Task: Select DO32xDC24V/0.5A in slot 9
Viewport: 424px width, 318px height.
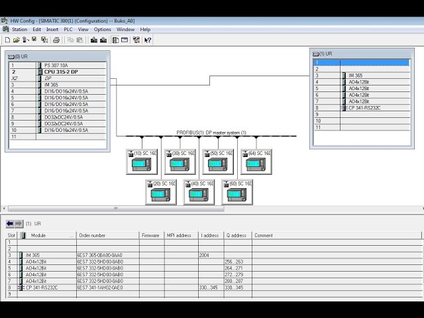Action: tap(58, 124)
